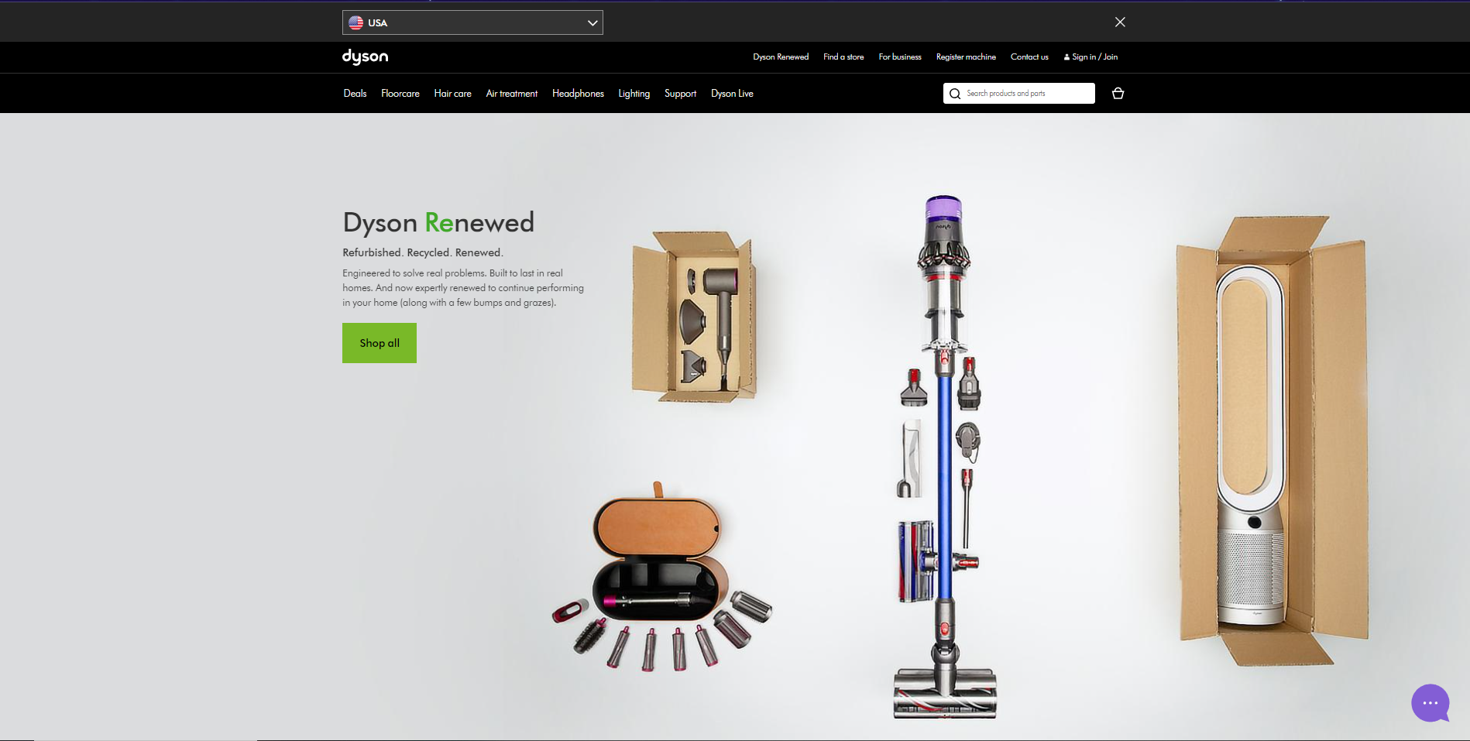Click the green Shop all button
1470x741 pixels.
tap(380, 343)
